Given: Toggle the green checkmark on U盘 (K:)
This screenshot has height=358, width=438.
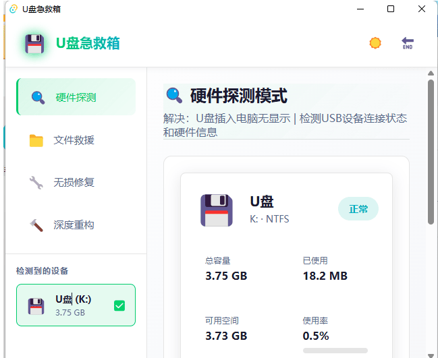Looking at the screenshot, I should click(119, 305).
